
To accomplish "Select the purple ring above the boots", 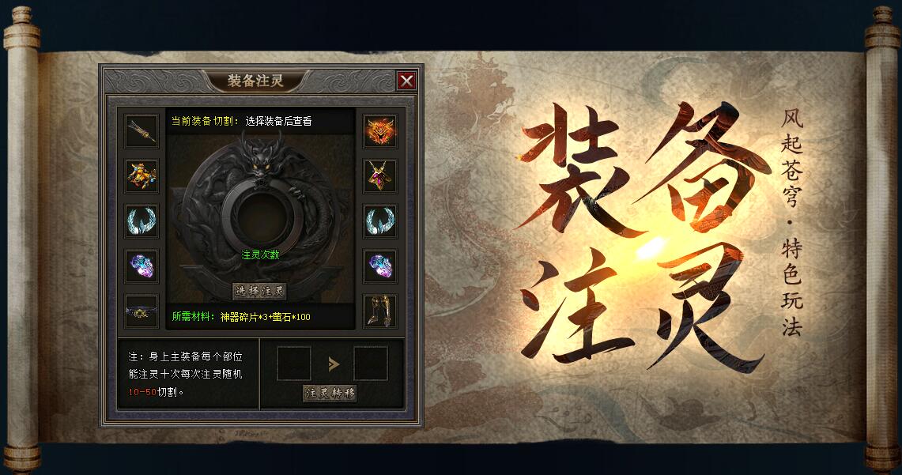I will pyautogui.click(x=380, y=266).
